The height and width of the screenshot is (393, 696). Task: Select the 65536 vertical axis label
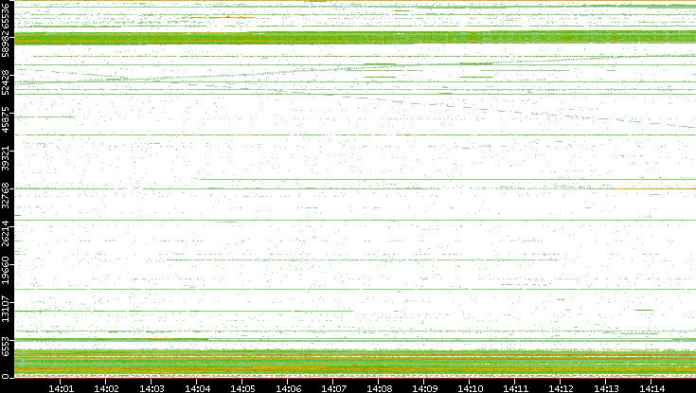[6, 14]
